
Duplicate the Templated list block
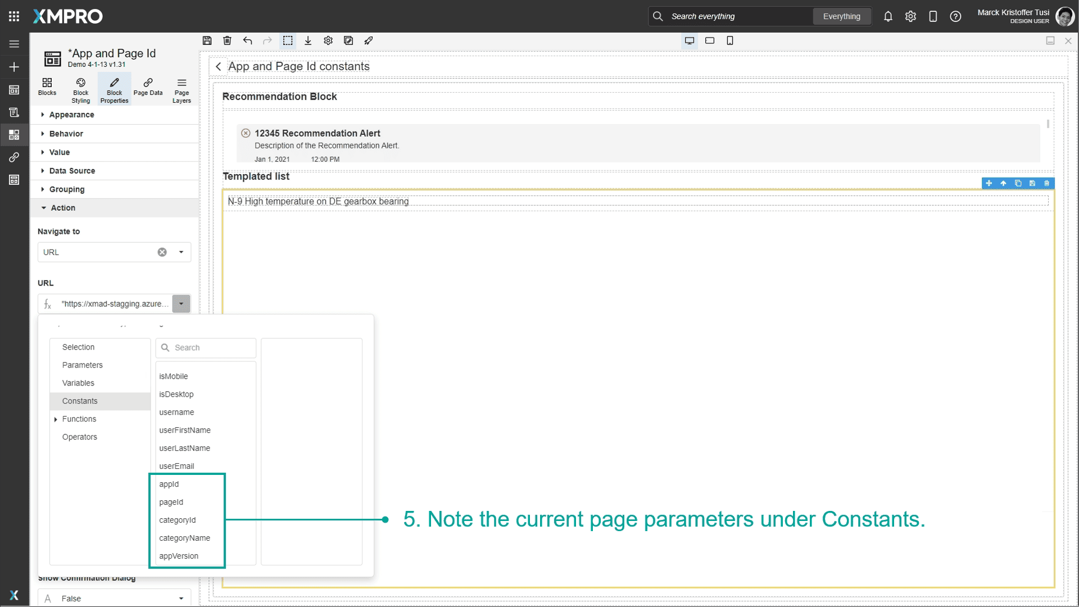point(1018,183)
